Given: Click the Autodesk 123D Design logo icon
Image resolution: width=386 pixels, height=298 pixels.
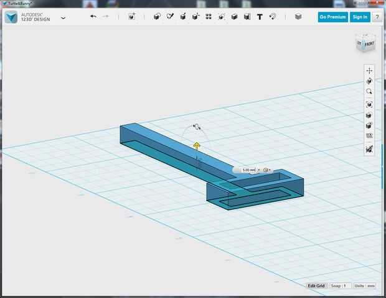Looking at the screenshot, I should pos(11,17).
